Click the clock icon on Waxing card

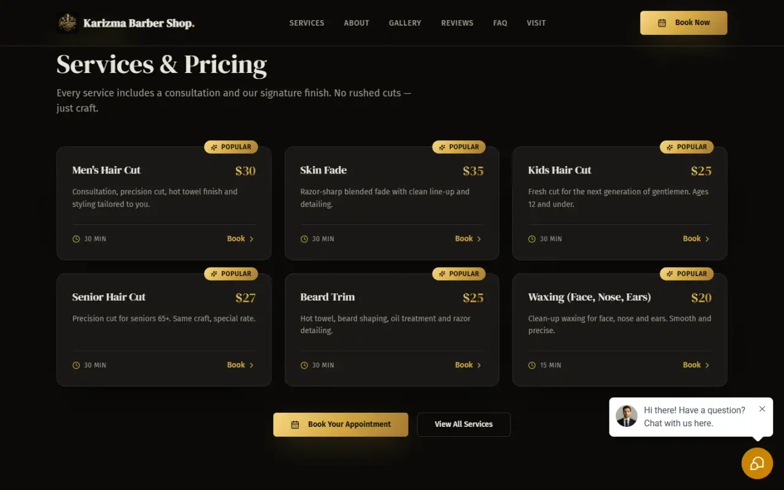tap(532, 365)
